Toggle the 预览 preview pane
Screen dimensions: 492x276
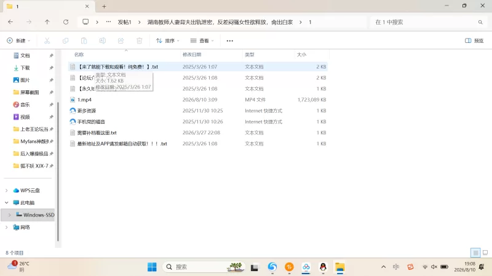tap(474, 40)
